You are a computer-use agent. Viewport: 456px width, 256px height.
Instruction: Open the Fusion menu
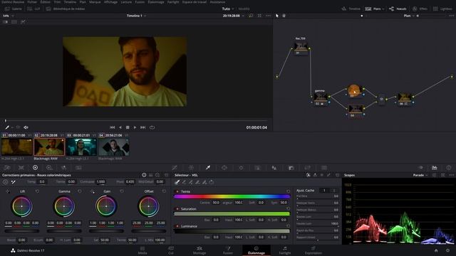(x=140, y=2)
